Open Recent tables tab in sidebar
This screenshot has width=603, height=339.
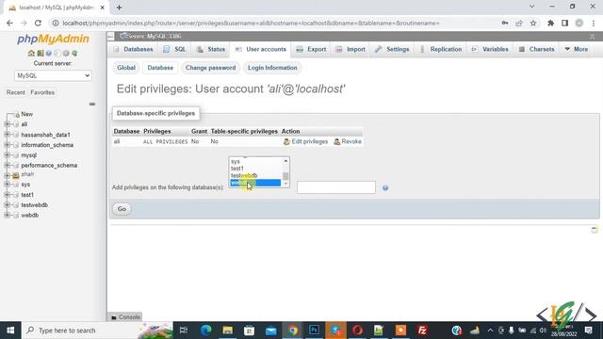tap(16, 92)
